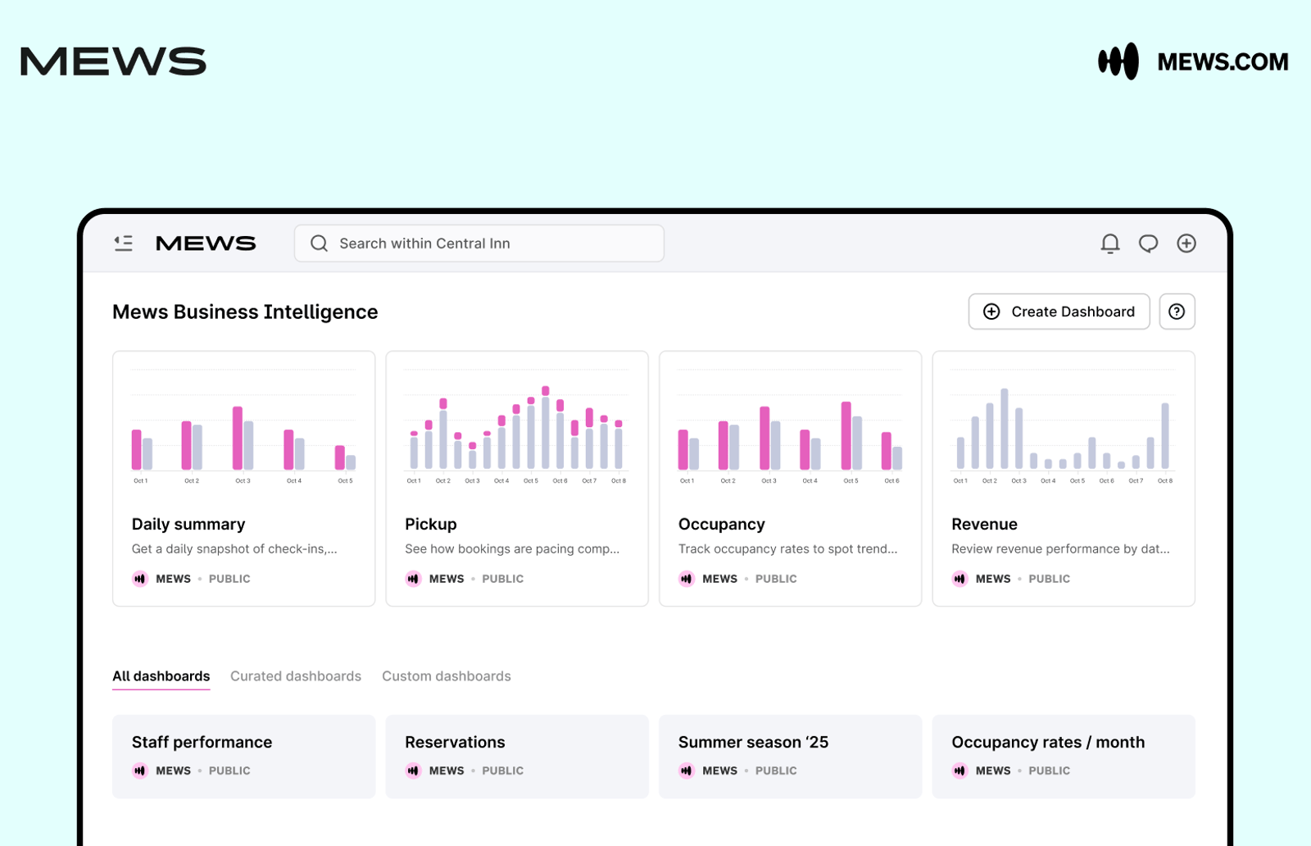Screen dimensions: 1311x846
Task: Click PUBLIC label on Reservations card
Action: pos(503,771)
